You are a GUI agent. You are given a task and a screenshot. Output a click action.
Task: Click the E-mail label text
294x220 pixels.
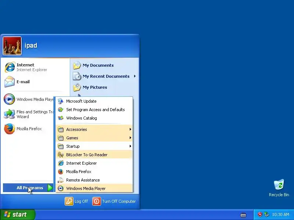(x=23, y=82)
